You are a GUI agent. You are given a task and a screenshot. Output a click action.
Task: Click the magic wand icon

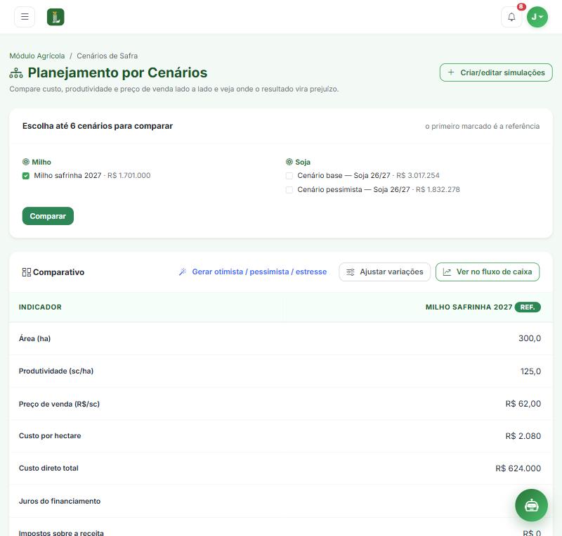pos(183,272)
